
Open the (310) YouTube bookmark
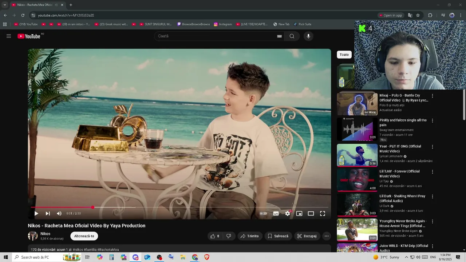click(26, 24)
